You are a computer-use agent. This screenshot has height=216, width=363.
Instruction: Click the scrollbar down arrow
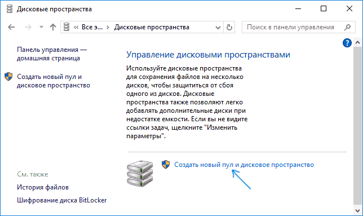(x=358, y=210)
